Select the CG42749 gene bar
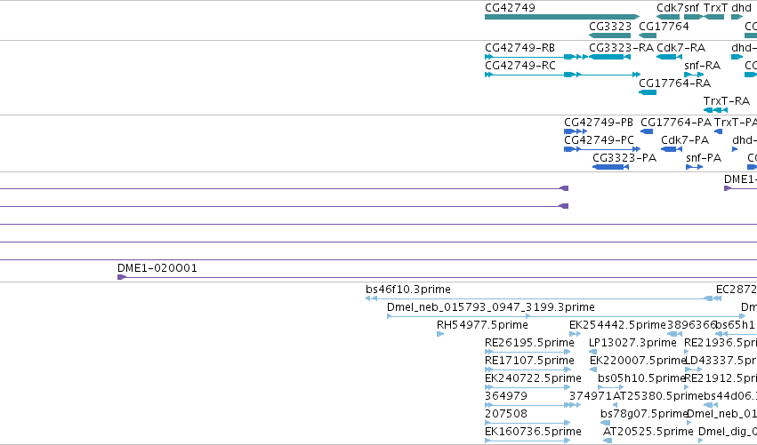This screenshot has height=445, width=757. click(562, 17)
